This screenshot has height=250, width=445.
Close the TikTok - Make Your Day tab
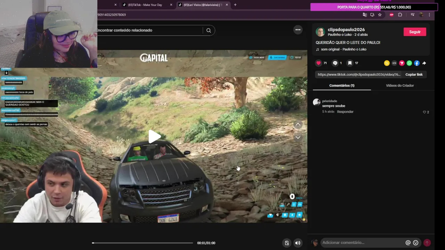pyautogui.click(x=171, y=5)
